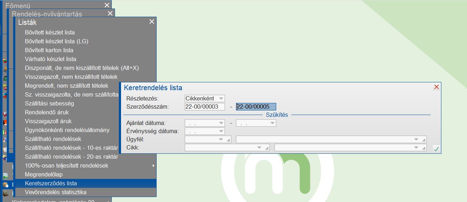Confirm the Keretrendelés lista with green checkmark
Image resolution: width=467 pixels, height=202 pixels.
coord(436,149)
